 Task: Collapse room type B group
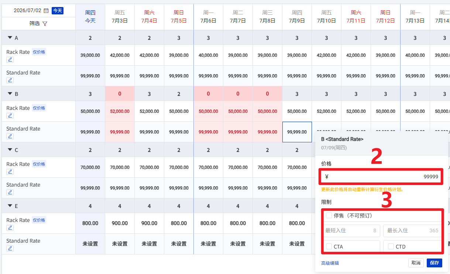coord(10,94)
